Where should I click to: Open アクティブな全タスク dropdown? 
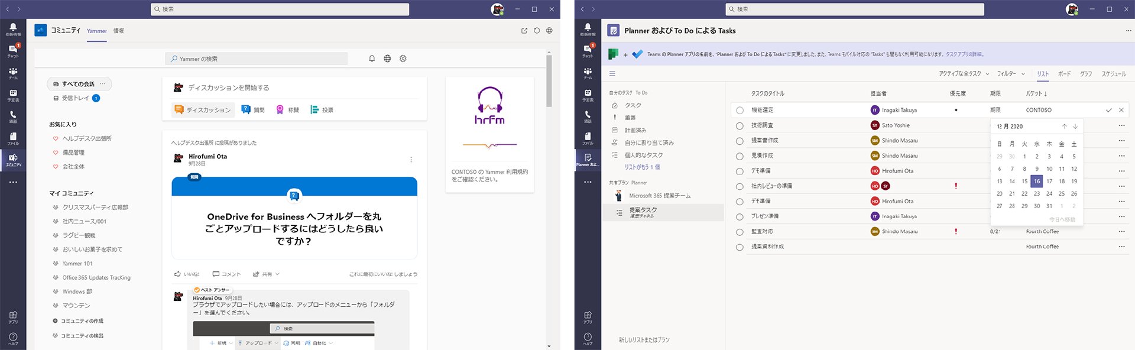pyautogui.click(x=964, y=74)
